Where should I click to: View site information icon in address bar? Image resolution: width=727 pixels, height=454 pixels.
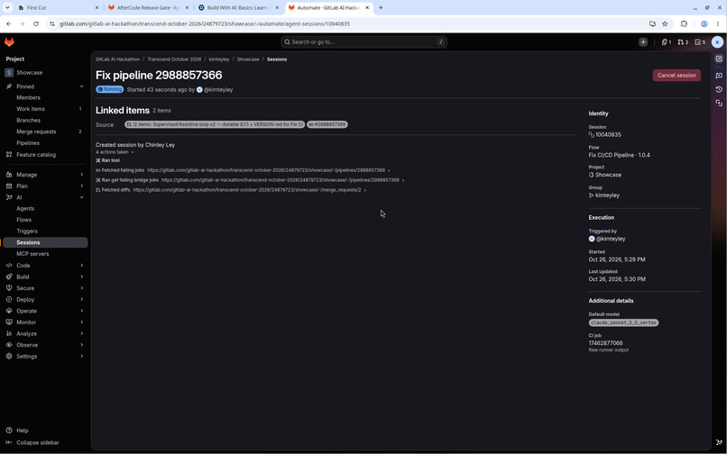point(52,23)
